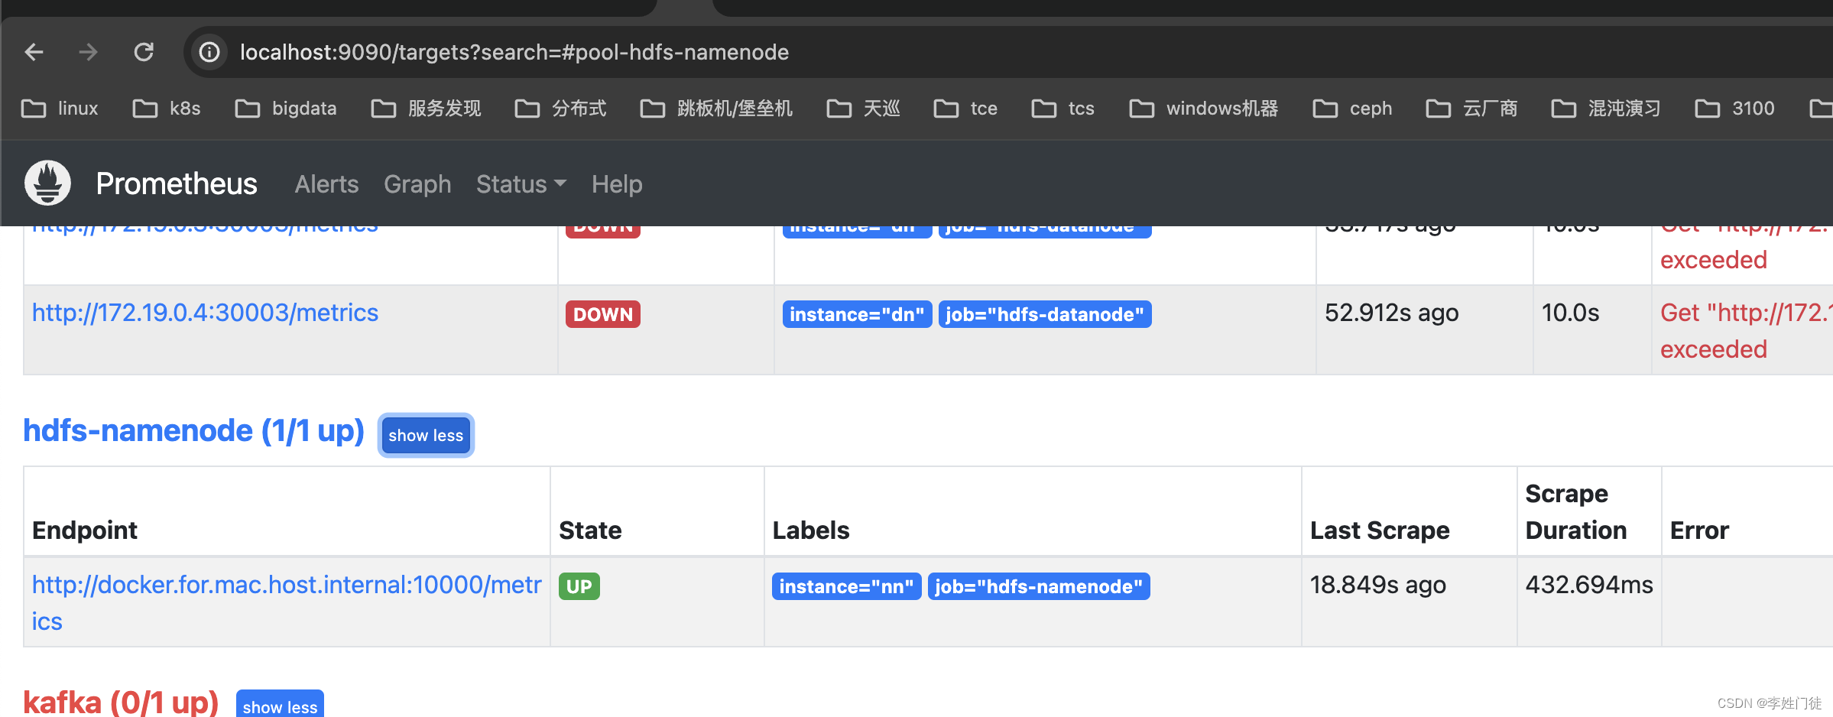View site information icon in address bar
Image resolution: width=1833 pixels, height=717 pixels.
tap(209, 52)
